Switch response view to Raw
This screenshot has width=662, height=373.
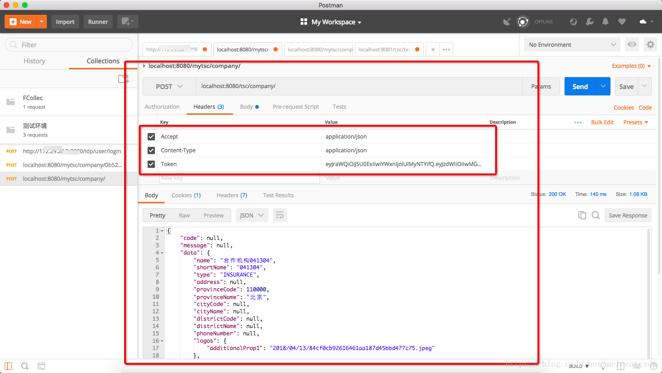(x=184, y=215)
